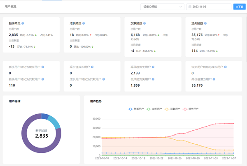The width and height of the screenshot is (247, 166).
Task: Click 低风险流失用户 value 1,859
Action: pyautogui.click(x=135, y=85)
